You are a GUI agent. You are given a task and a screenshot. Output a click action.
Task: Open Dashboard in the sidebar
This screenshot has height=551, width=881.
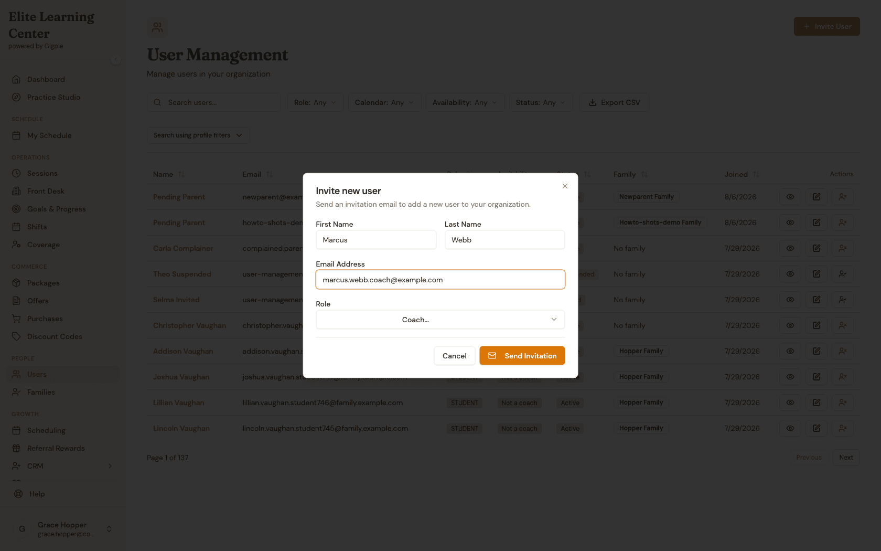[46, 79]
